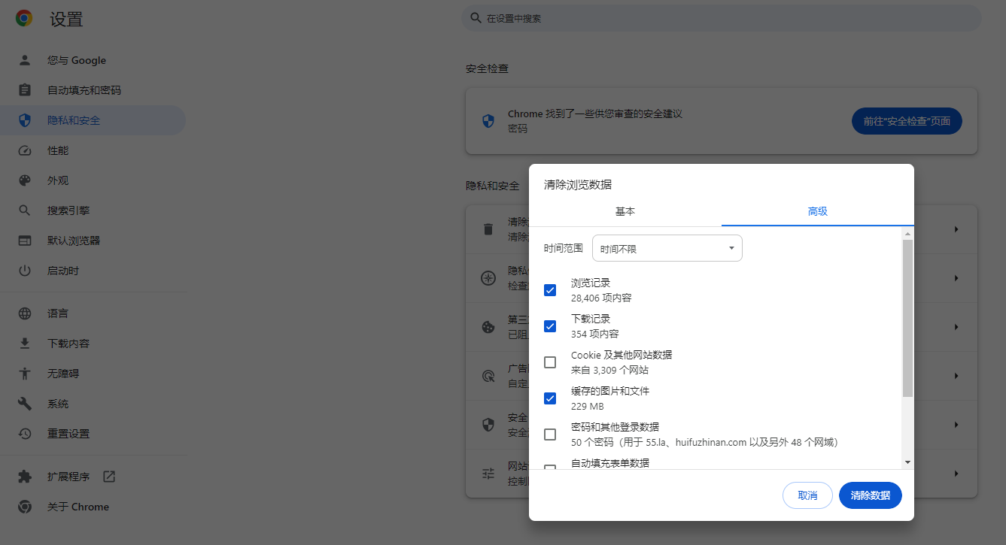Click the 清除数据 button

click(x=870, y=495)
